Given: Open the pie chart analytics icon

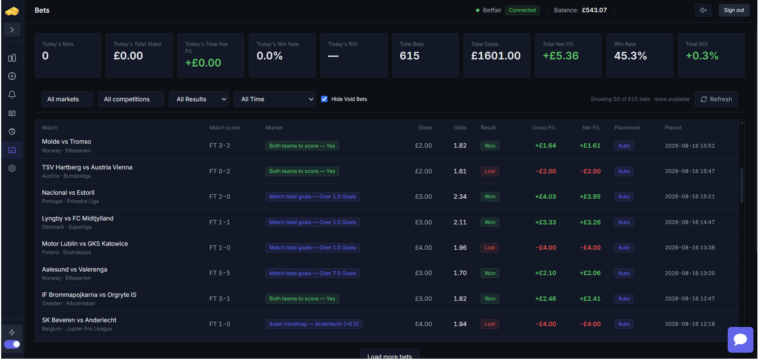Looking at the screenshot, I should click(12, 131).
